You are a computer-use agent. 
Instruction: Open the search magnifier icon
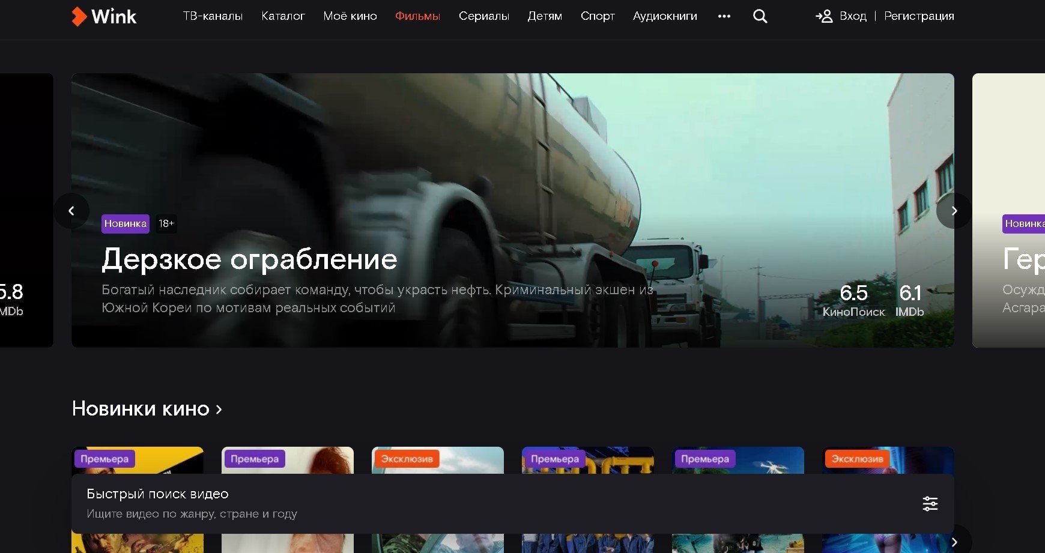(760, 16)
